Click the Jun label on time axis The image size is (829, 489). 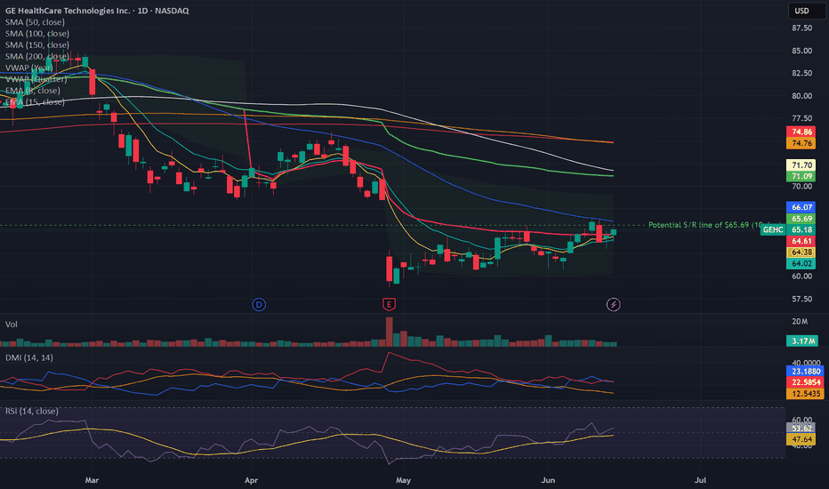click(x=548, y=480)
